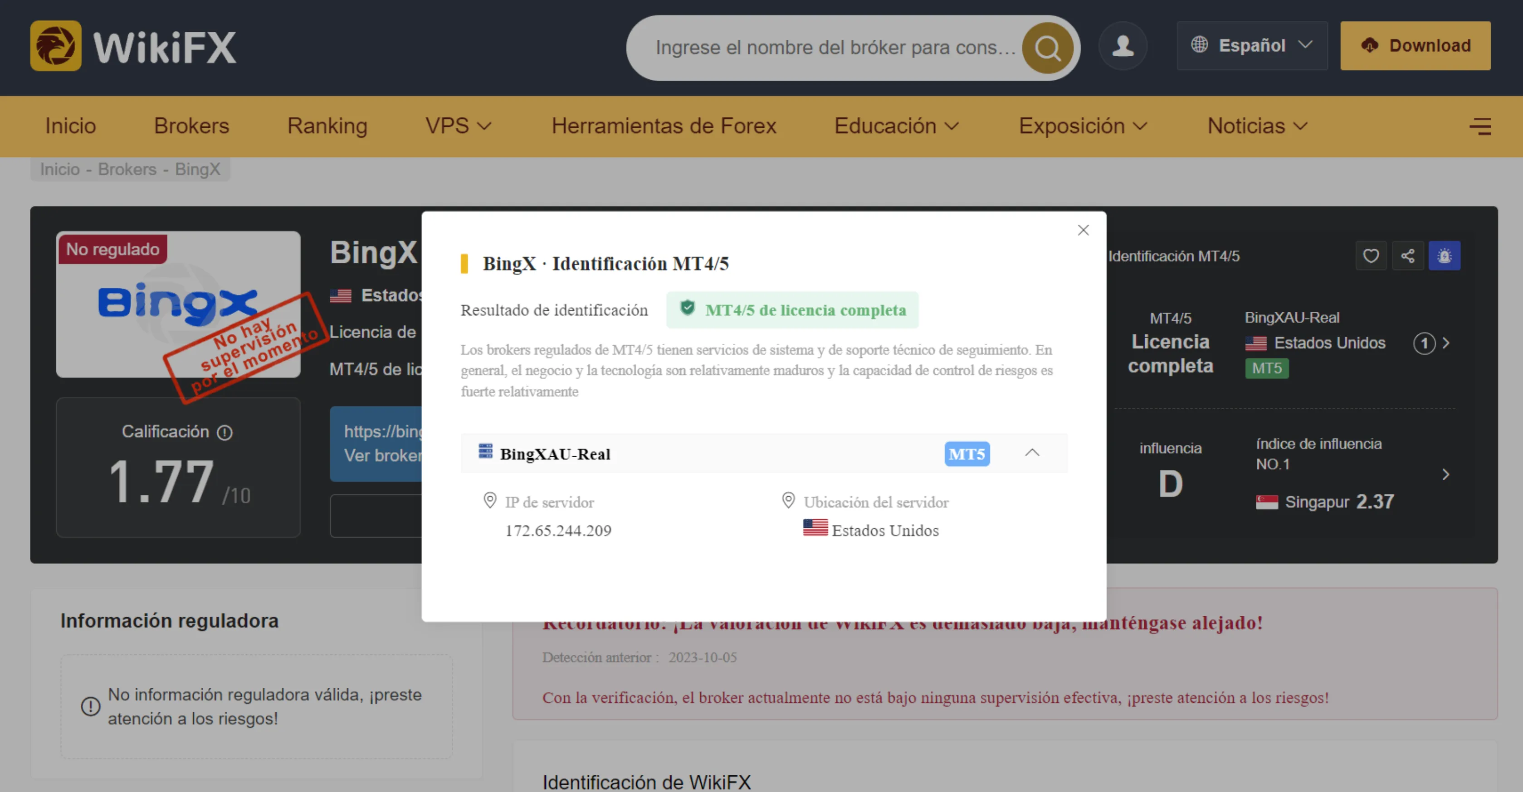This screenshot has height=792, width=1523.
Task: Click the blue report alarm icon
Action: (1444, 256)
